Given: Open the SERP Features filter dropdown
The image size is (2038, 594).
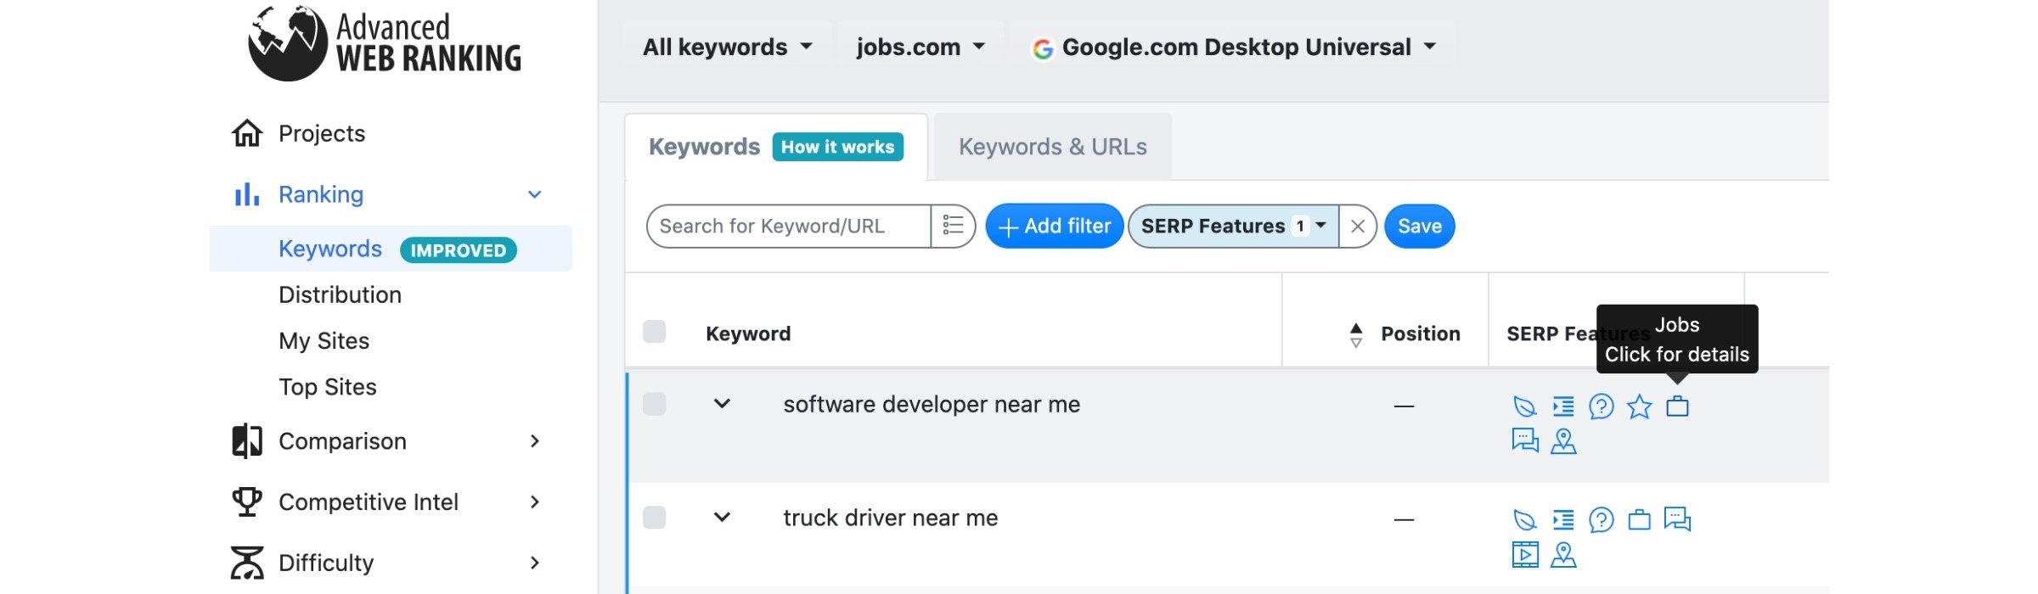Looking at the screenshot, I should pos(1234,227).
